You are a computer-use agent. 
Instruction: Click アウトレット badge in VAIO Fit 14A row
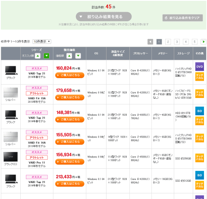coord(37,138)
